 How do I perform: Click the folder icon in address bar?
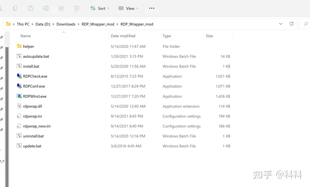click(x=8, y=24)
